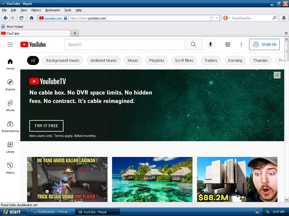The height and width of the screenshot is (216, 289).
Task: Select the Music filter chip
Action: pyautogui.click(x=133, y=60)
